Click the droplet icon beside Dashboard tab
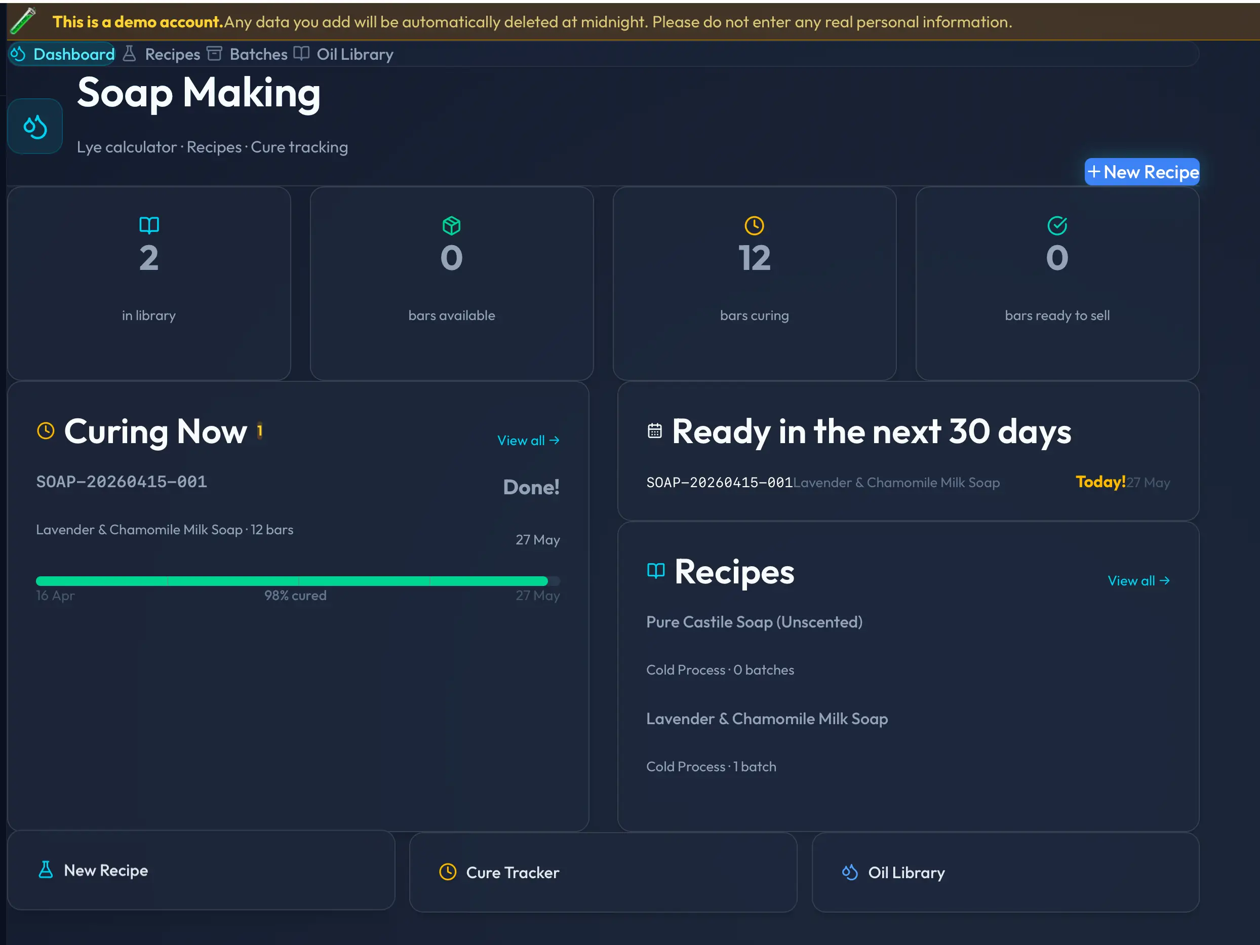Image resolution: width=1260 pixels, height=945 pixels. click(18, 54)
